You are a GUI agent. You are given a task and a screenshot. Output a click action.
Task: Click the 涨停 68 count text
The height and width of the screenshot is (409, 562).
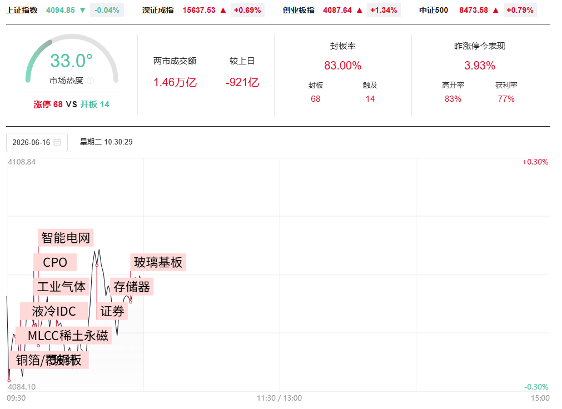tap(48, 104)
